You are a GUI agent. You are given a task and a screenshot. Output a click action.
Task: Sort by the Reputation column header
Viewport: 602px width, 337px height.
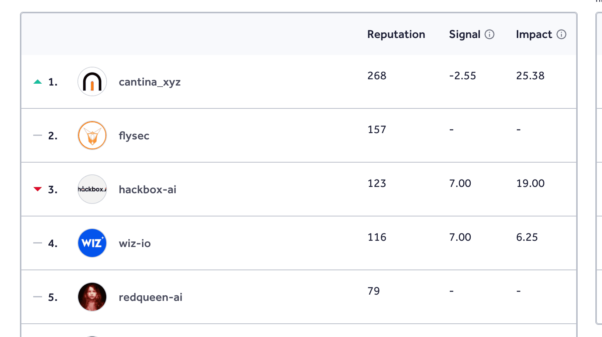[x=396, y=34]
